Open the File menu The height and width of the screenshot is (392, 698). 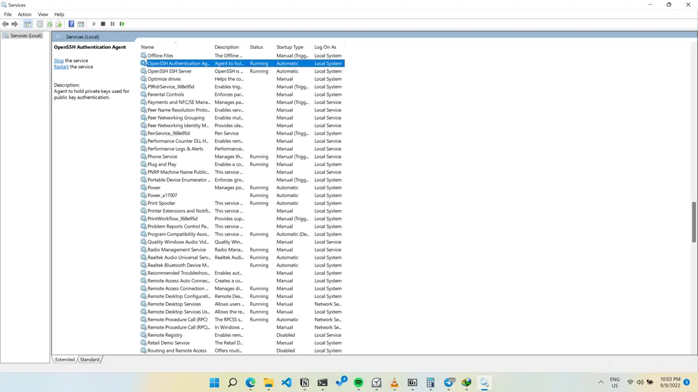coord(8,15)
